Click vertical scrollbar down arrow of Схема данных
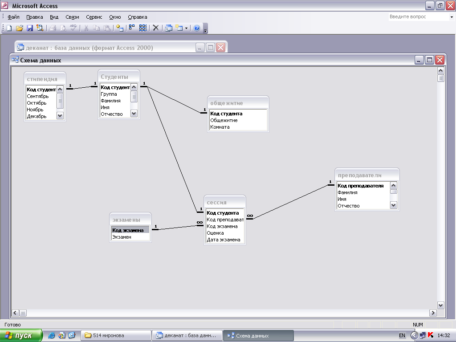Viewport: 456px width, 342px height. click(x=440, y=305)
